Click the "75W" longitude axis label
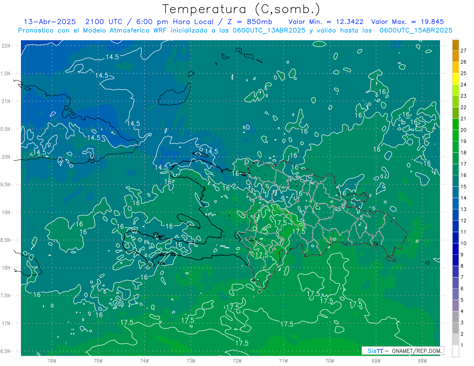 (x=98, y=360)
